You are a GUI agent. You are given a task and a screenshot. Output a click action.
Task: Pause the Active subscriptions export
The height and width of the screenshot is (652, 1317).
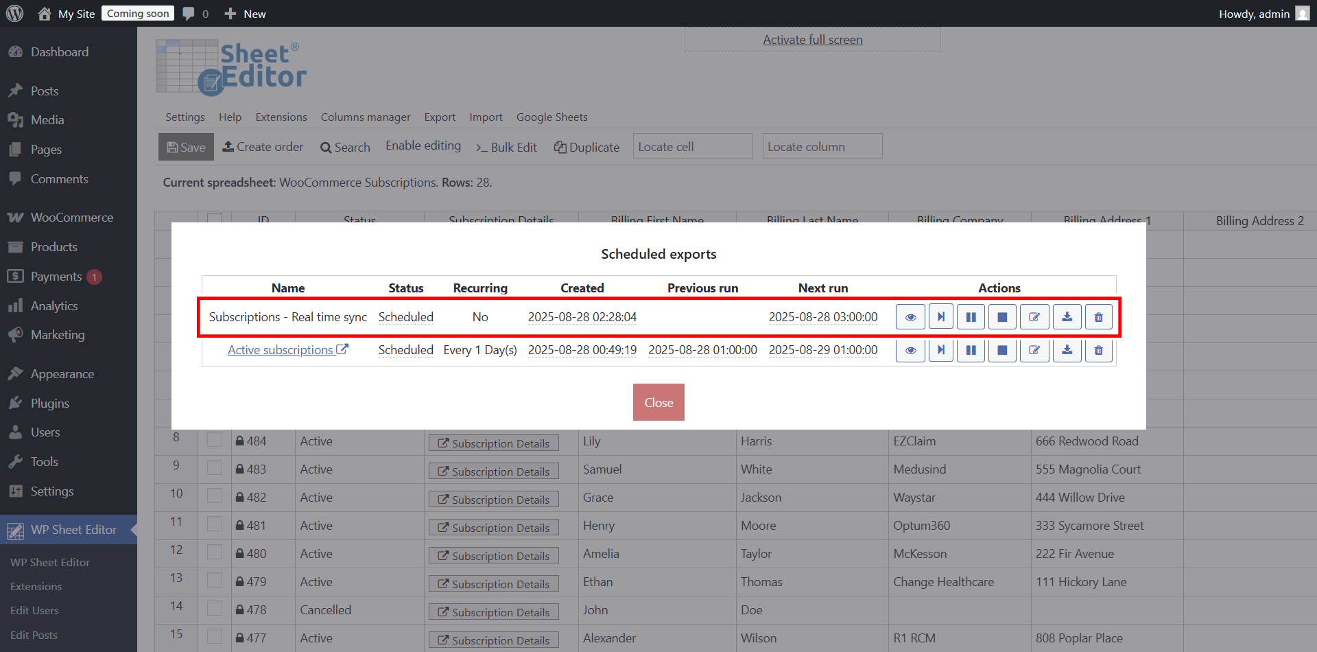[971, 350]
